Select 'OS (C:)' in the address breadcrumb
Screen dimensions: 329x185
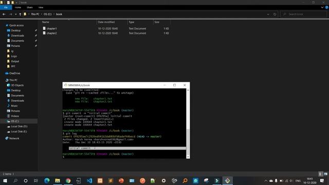coord(48,14)
